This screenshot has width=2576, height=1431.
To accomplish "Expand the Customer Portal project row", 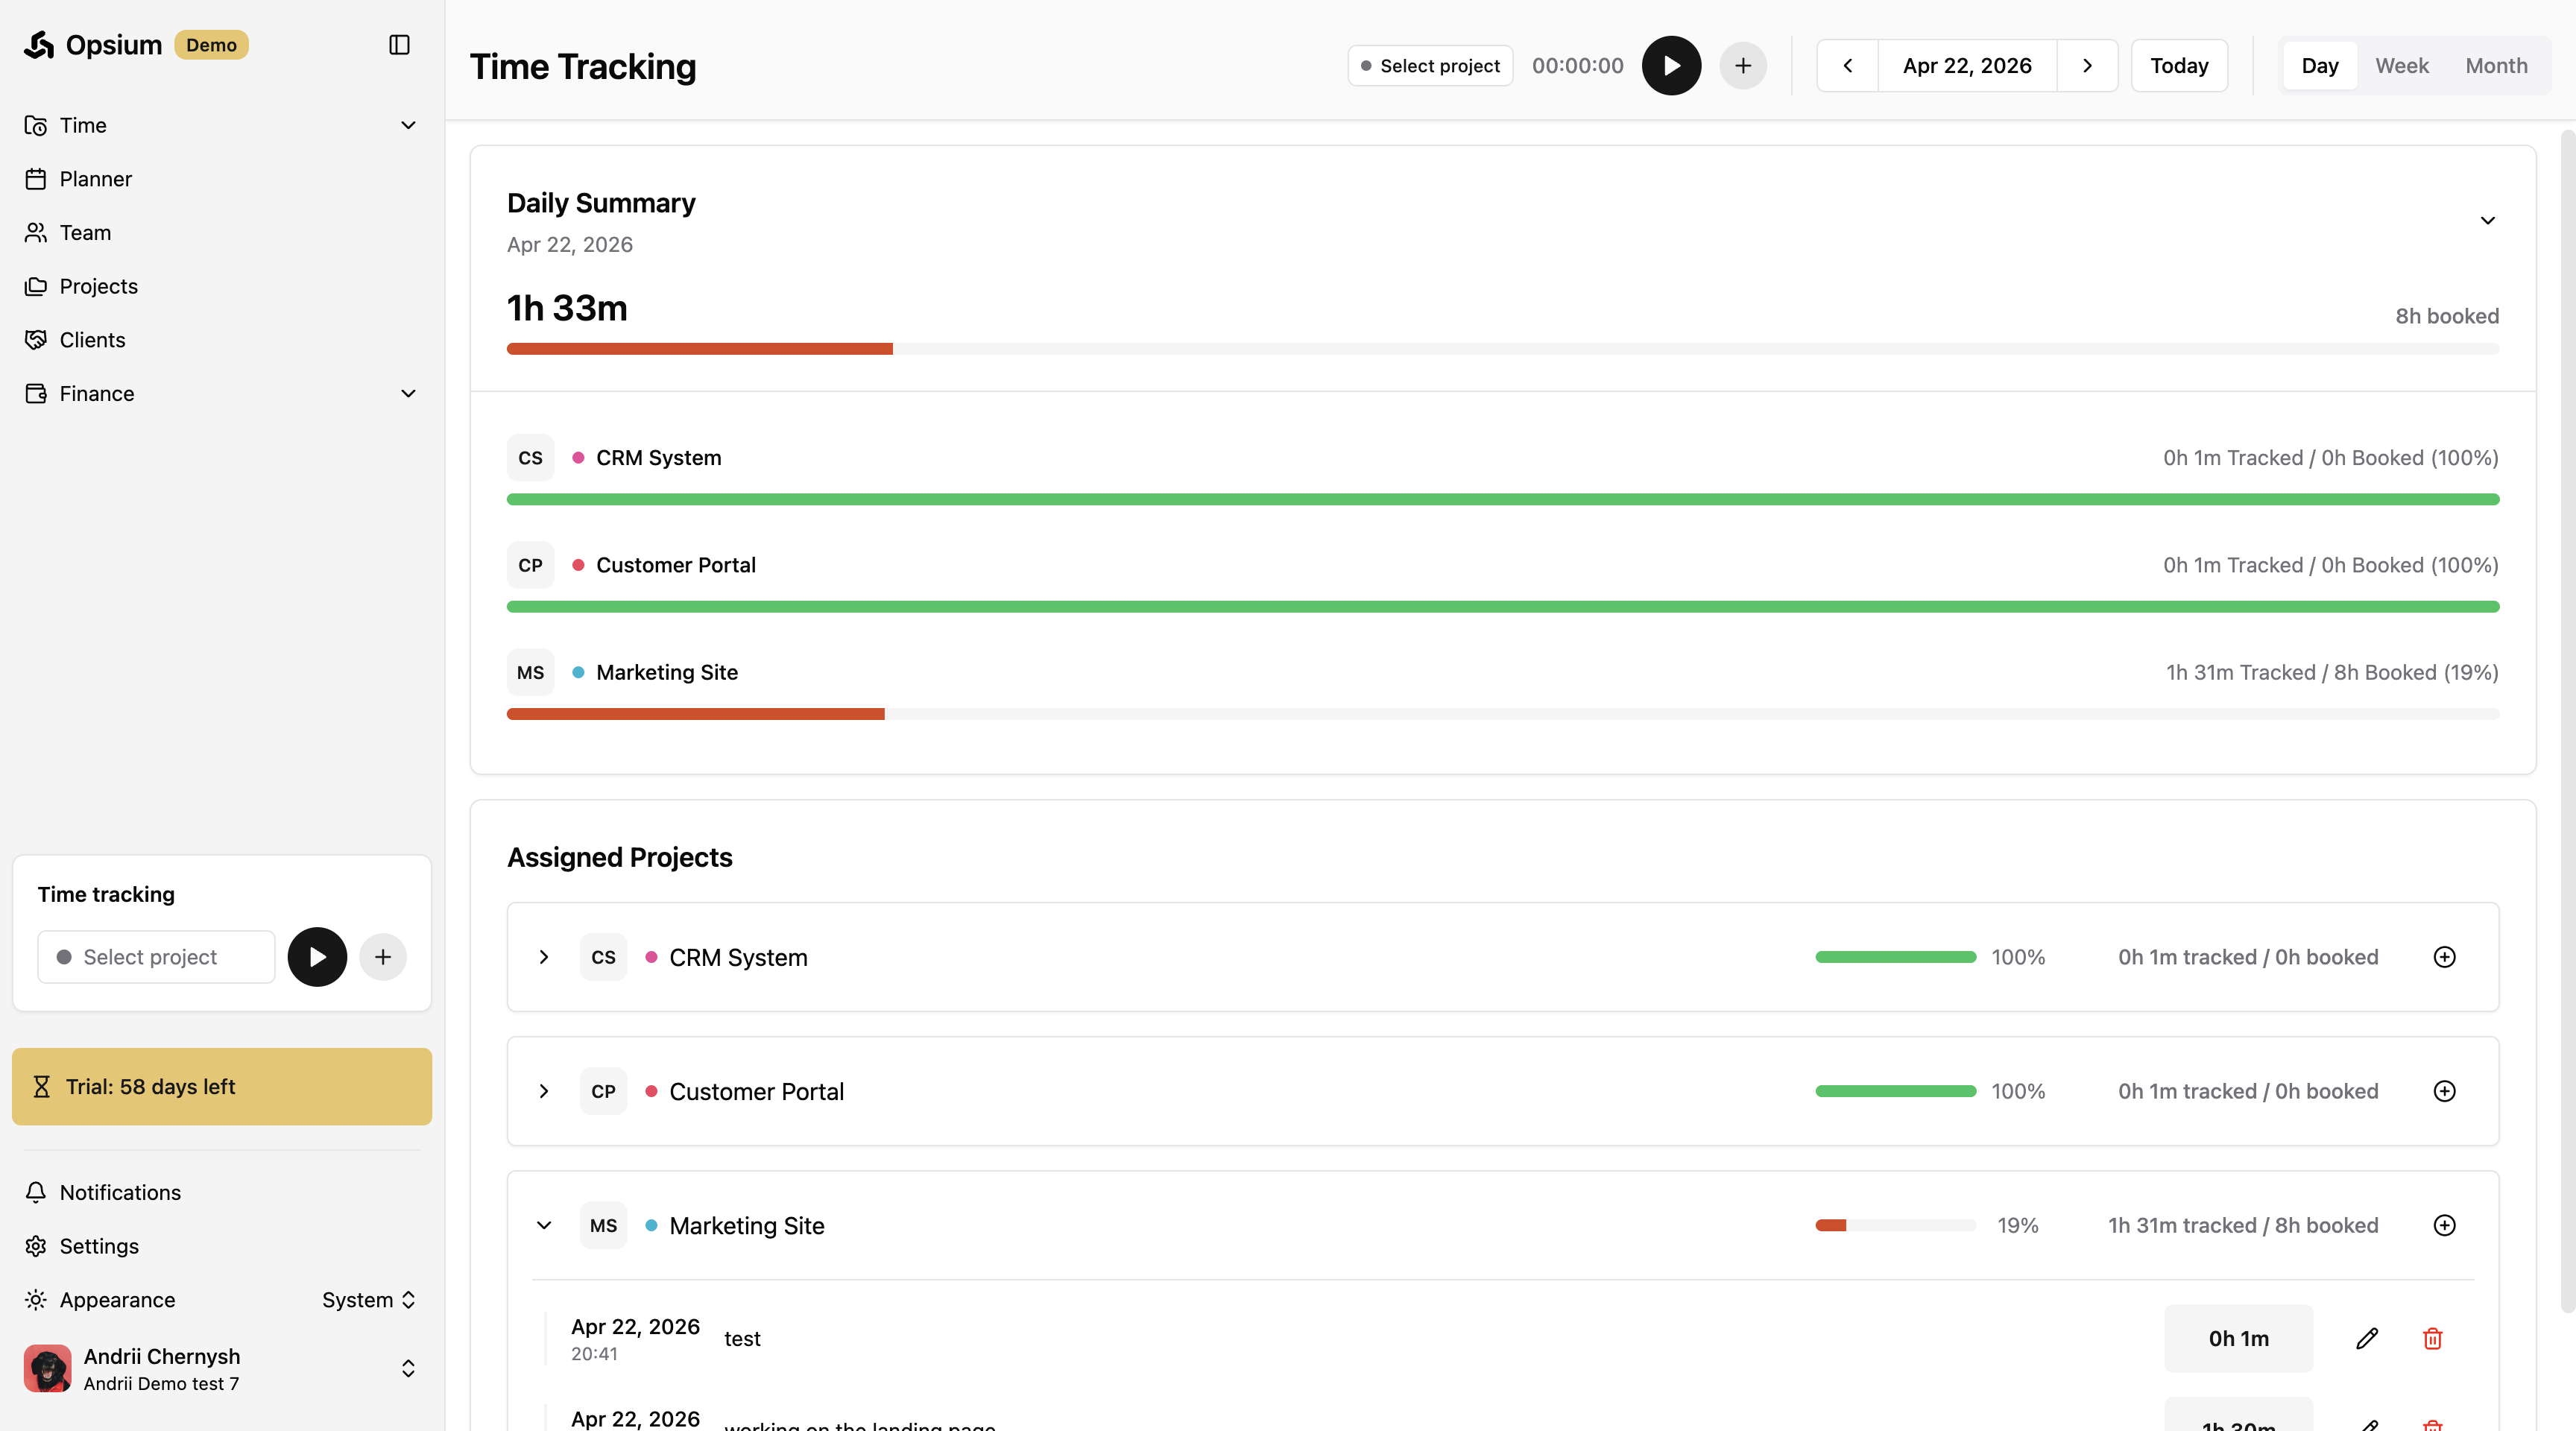I will pyautogui.click(x=544, y=1091).
